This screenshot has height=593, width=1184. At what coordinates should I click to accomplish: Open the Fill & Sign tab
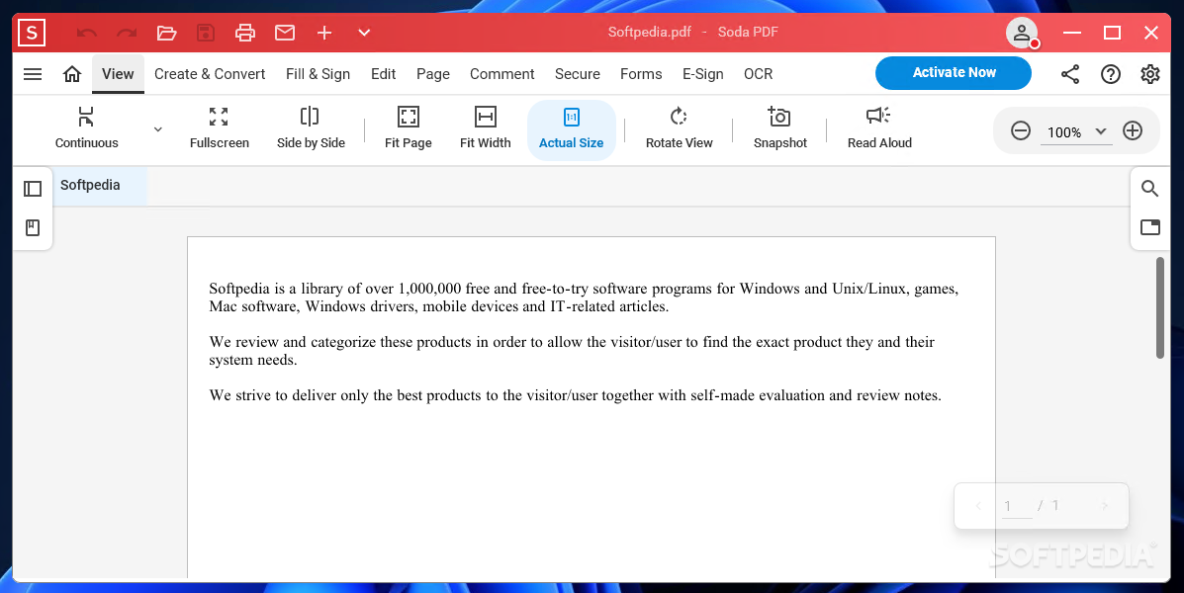318,74
